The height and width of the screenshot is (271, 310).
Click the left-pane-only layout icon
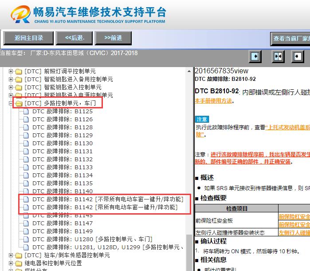click(255, 57)
